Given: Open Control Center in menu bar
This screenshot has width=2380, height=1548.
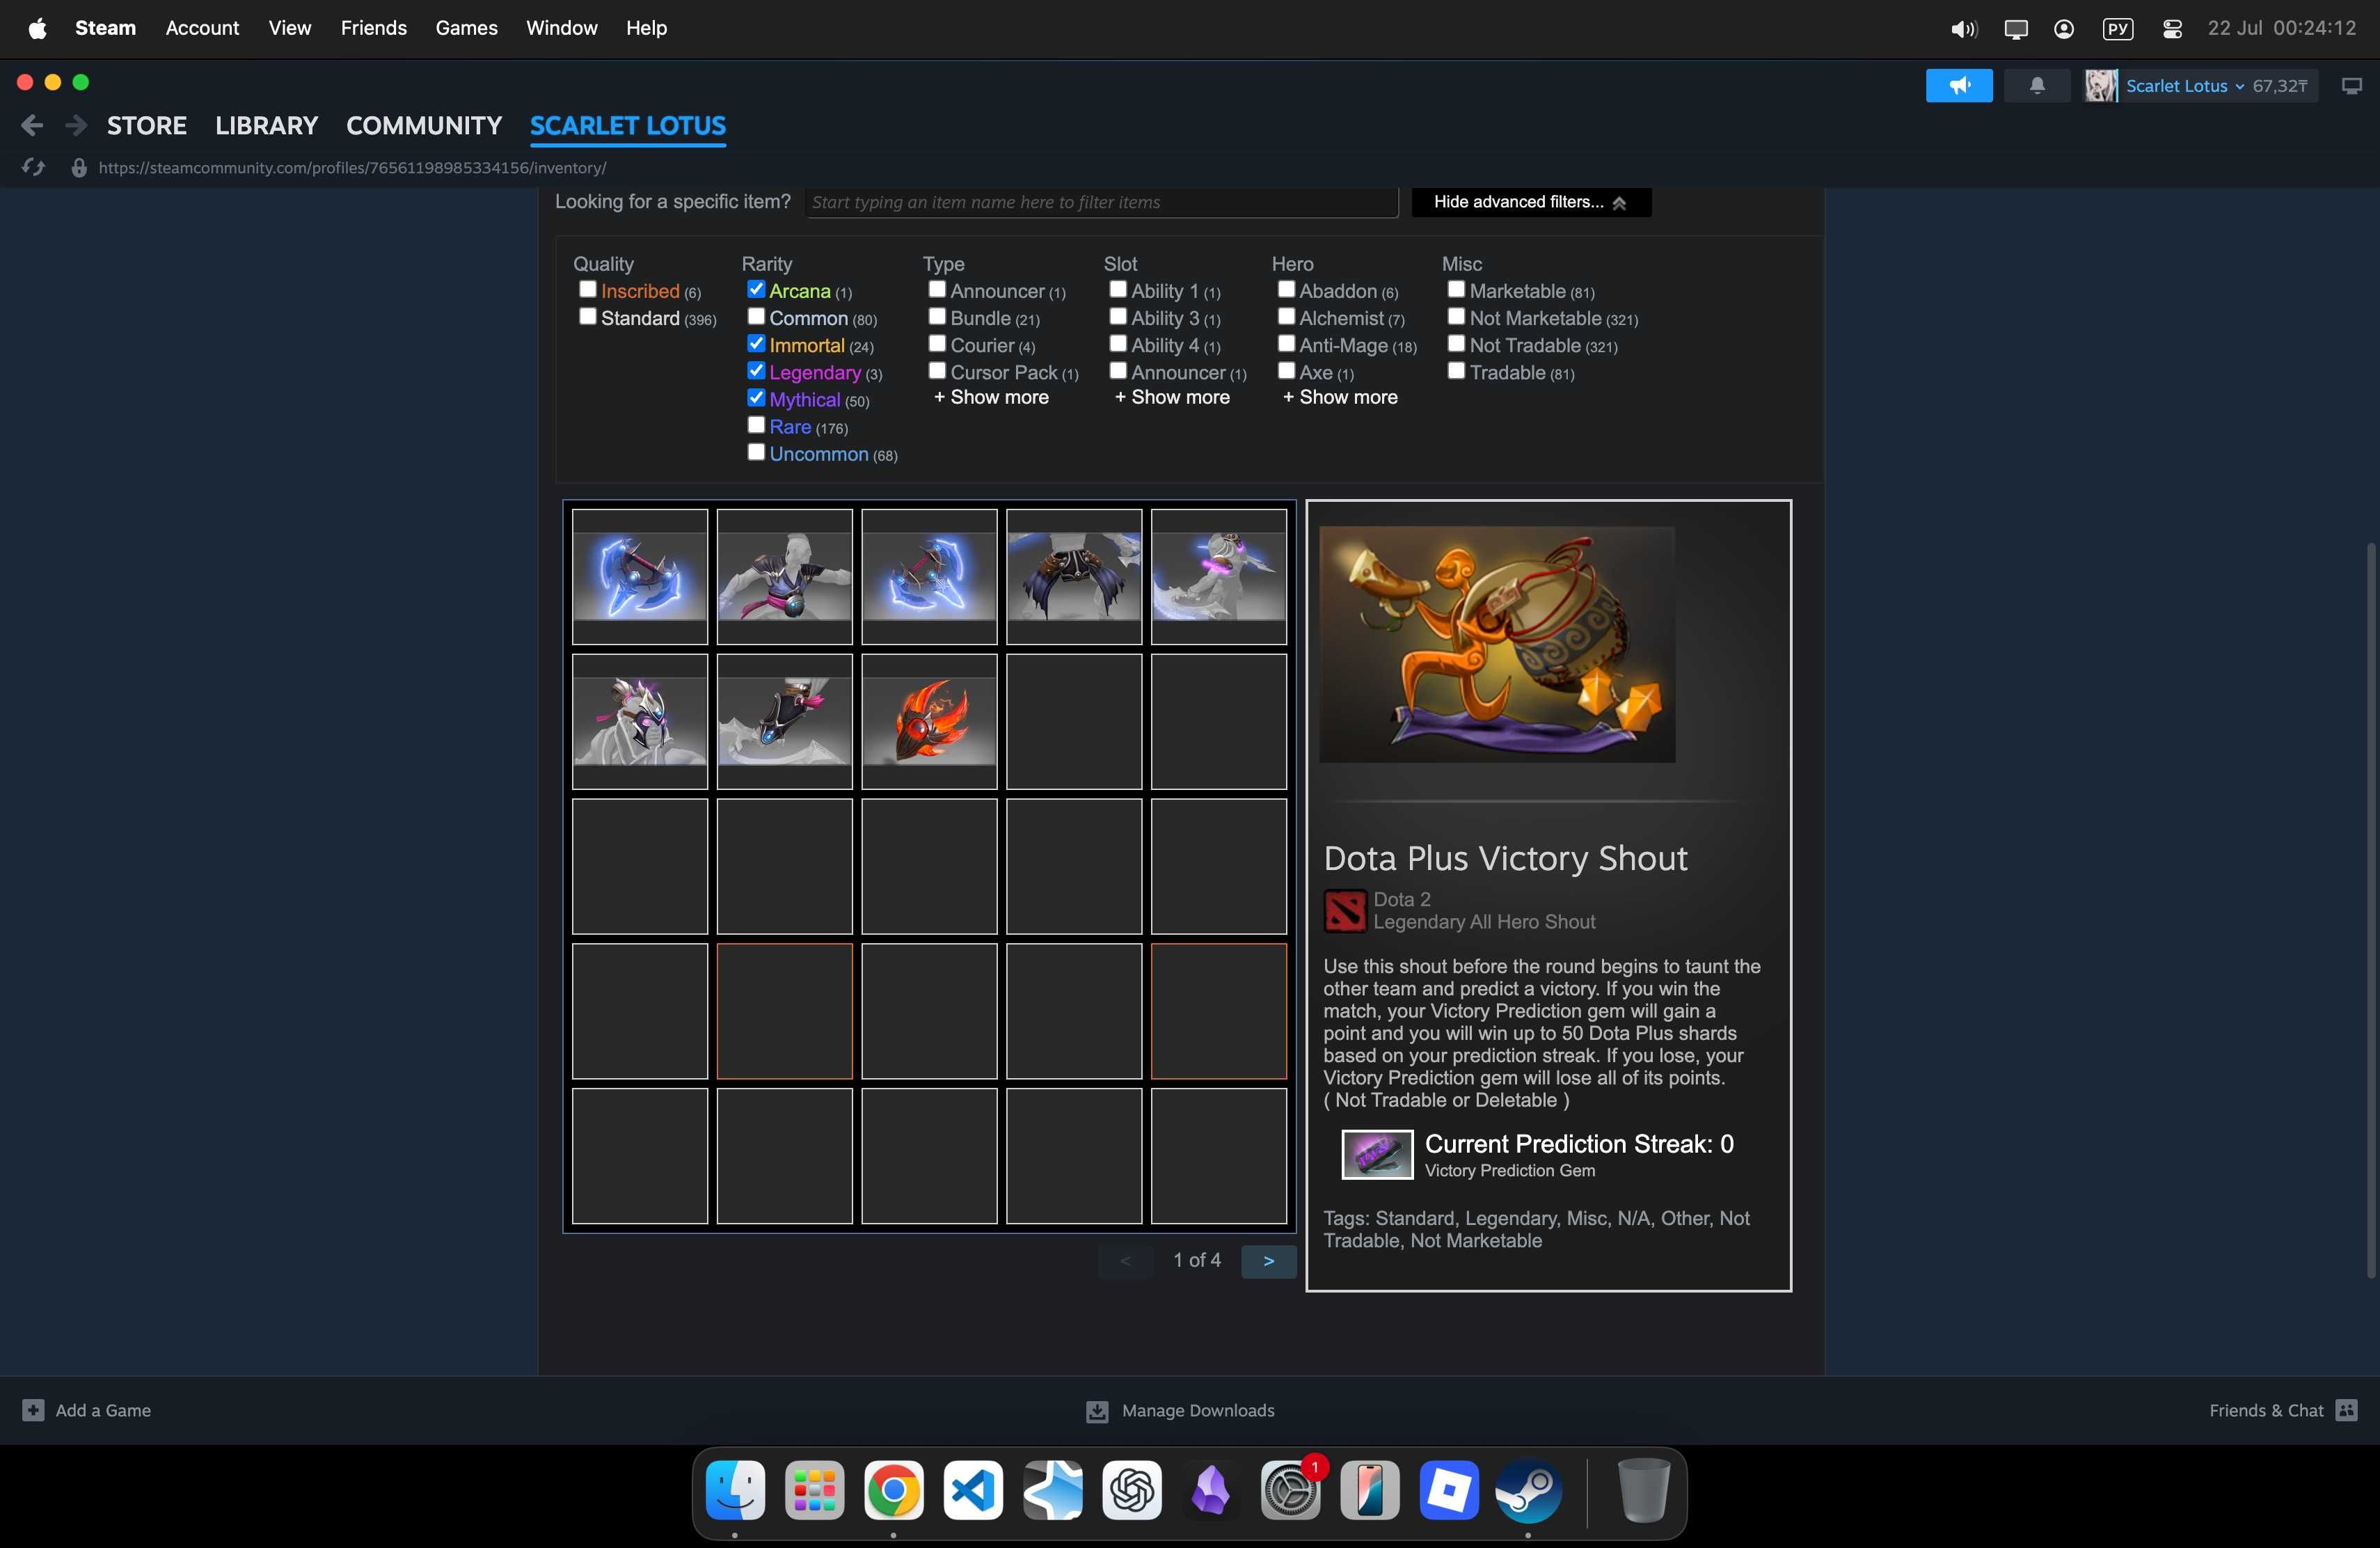Looking at the screenshot, I should (x=2171, y=29).
